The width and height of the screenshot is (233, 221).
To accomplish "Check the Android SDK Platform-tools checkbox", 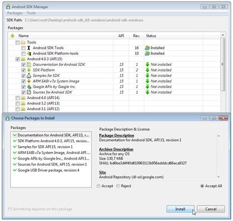I will pos(23,54).
